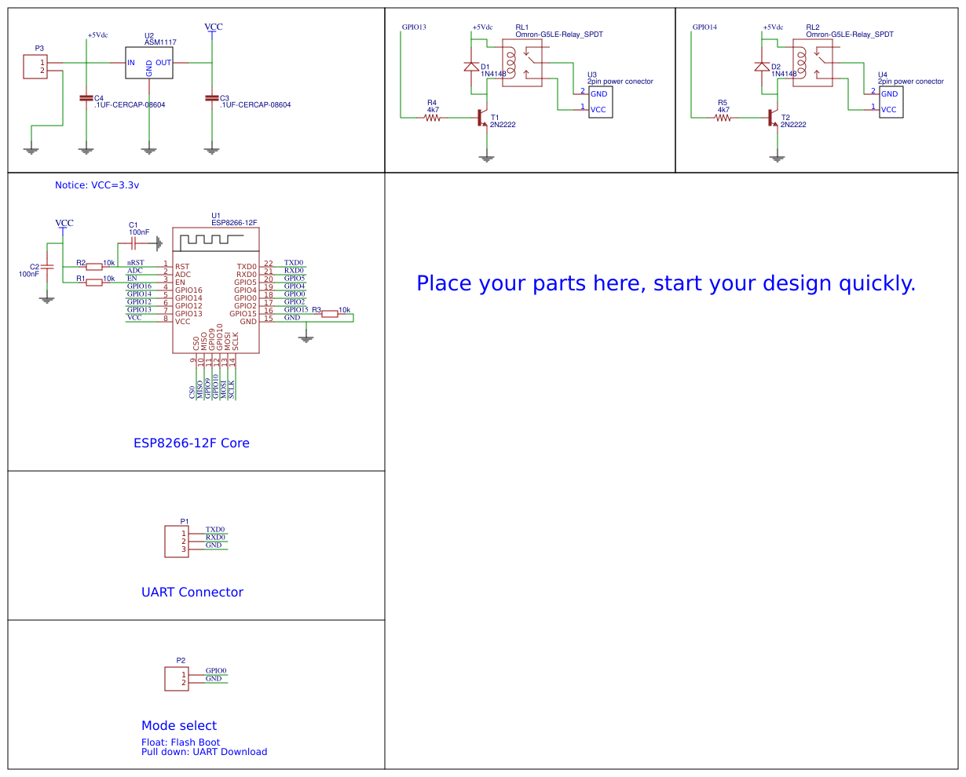
Task: Click the nRST net label
Action: pos(136,263)
